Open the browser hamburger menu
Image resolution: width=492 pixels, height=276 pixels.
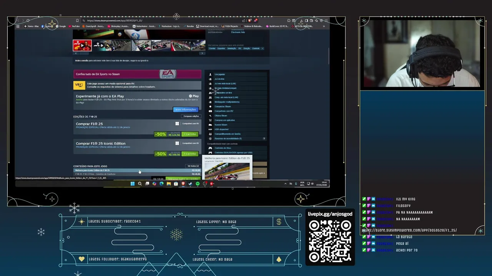(326, 21)
